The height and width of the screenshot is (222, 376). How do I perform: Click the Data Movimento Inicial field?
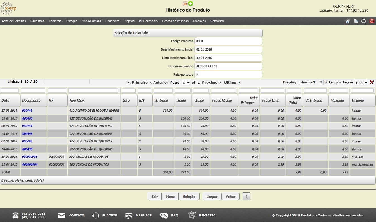pos(228,49)
